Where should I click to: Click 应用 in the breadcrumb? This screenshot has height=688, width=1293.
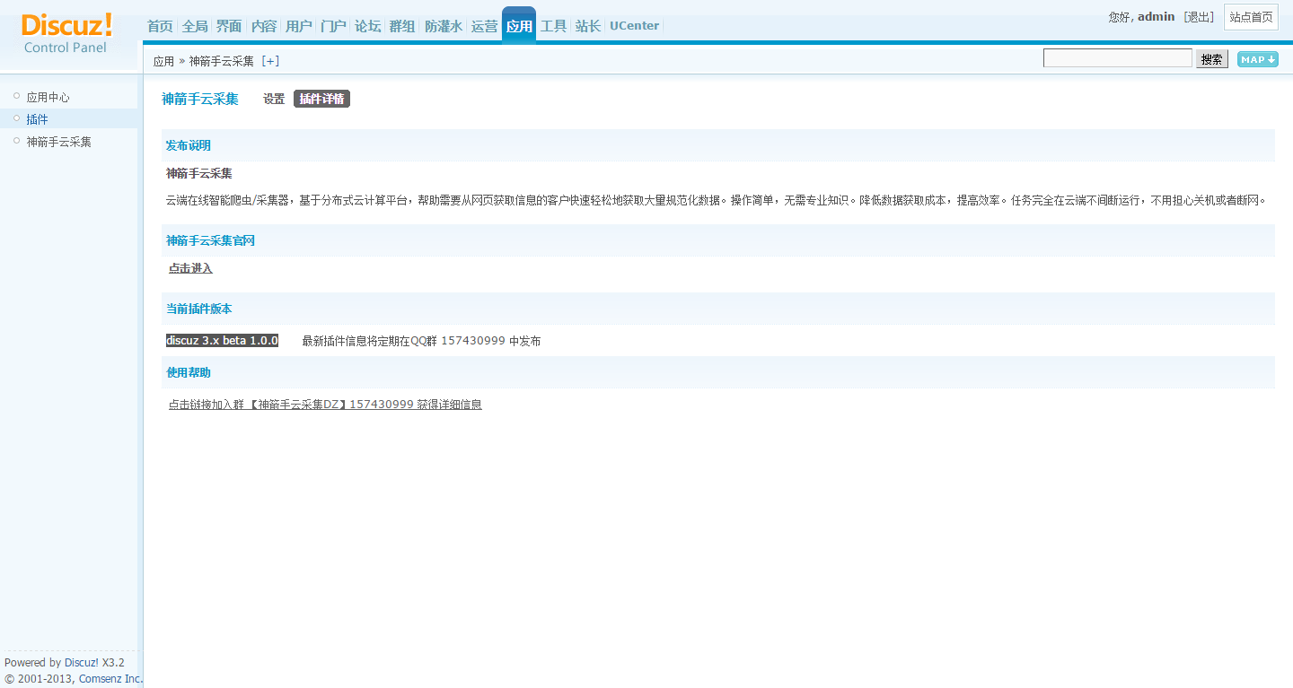[163, 61]
